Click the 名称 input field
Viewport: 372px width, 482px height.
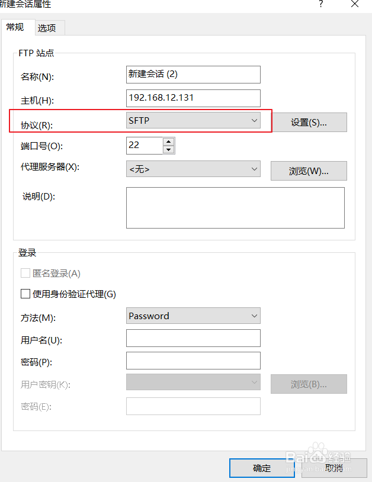tap(193, 74)
